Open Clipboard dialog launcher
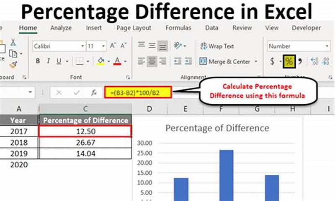This screenshot has width=335, height=201. click(x=25, y=78)
